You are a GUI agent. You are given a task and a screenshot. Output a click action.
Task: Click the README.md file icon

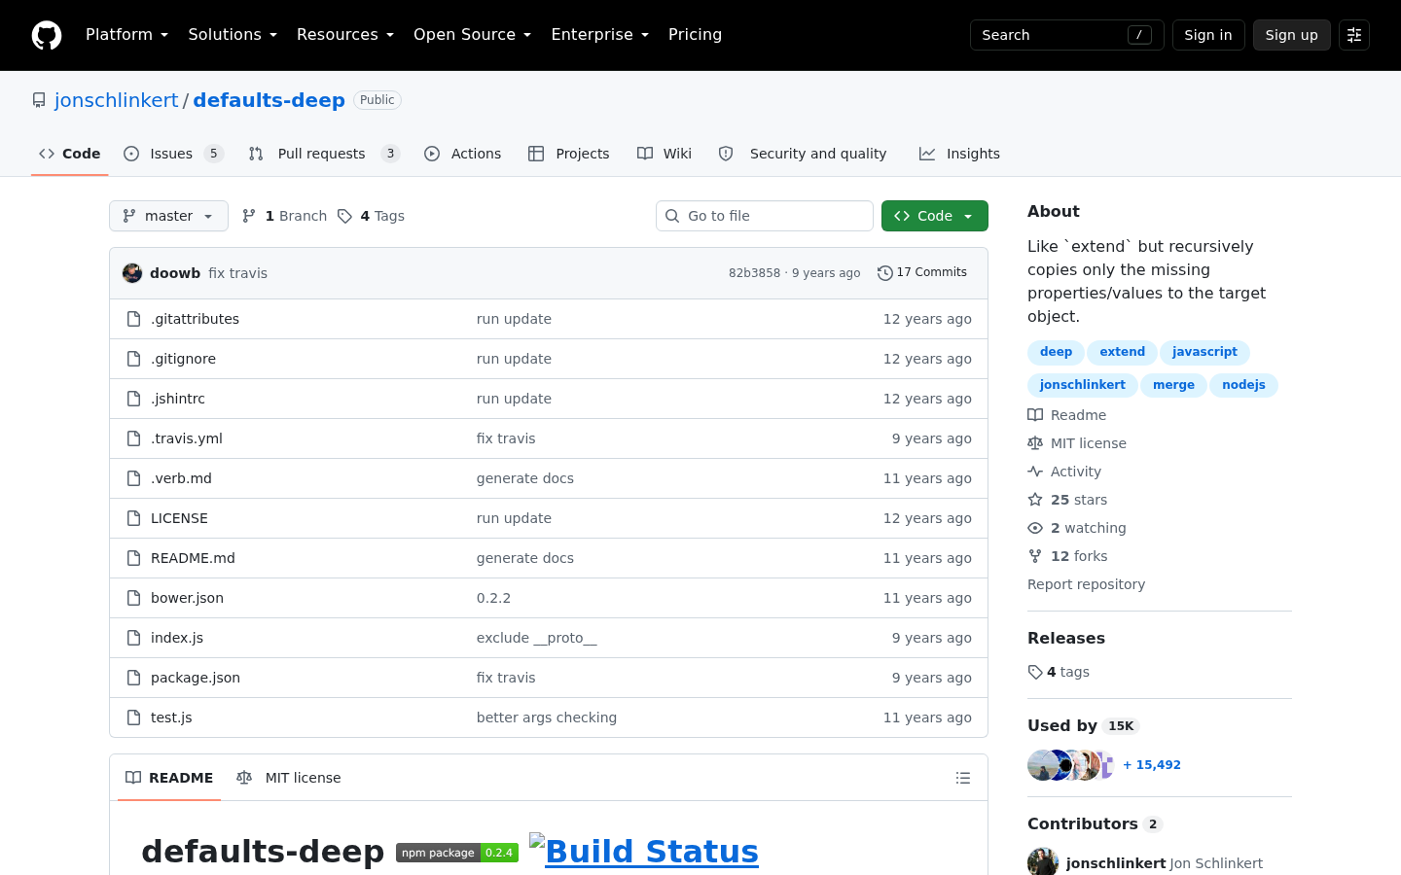point(134,558)
